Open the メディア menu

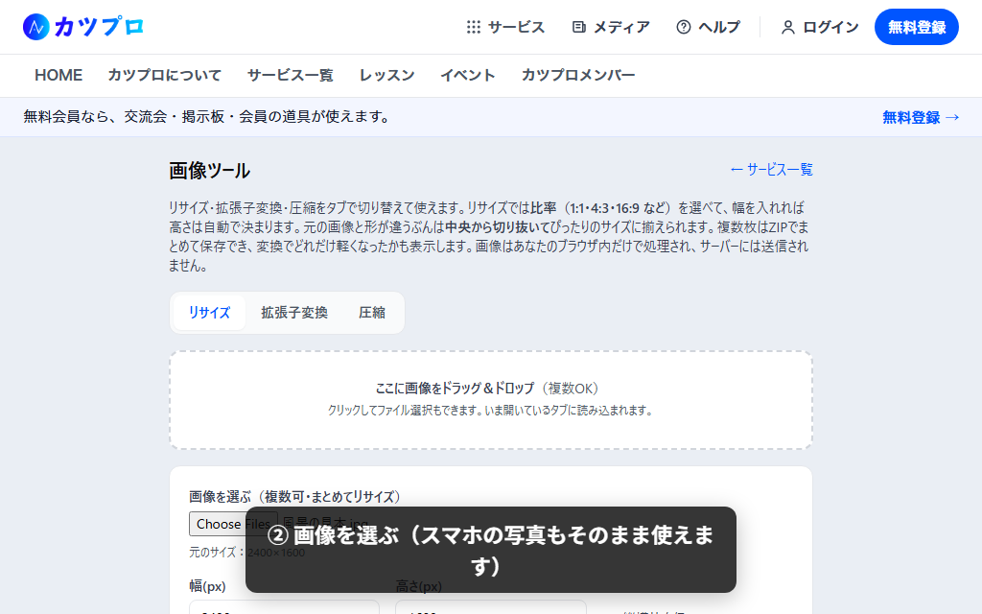pyautogui.click(x=611, y=27)
